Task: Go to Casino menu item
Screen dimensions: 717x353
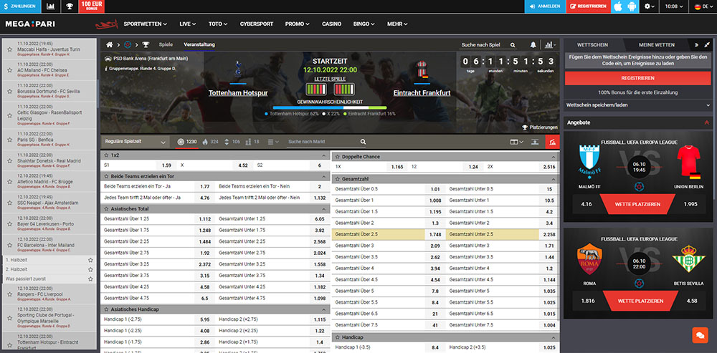Action: (x=331, y=24)
